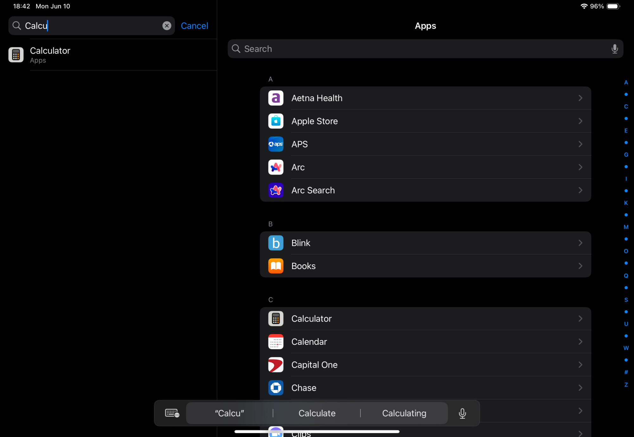Open the Calendar row chevron

tap(580, 342)
